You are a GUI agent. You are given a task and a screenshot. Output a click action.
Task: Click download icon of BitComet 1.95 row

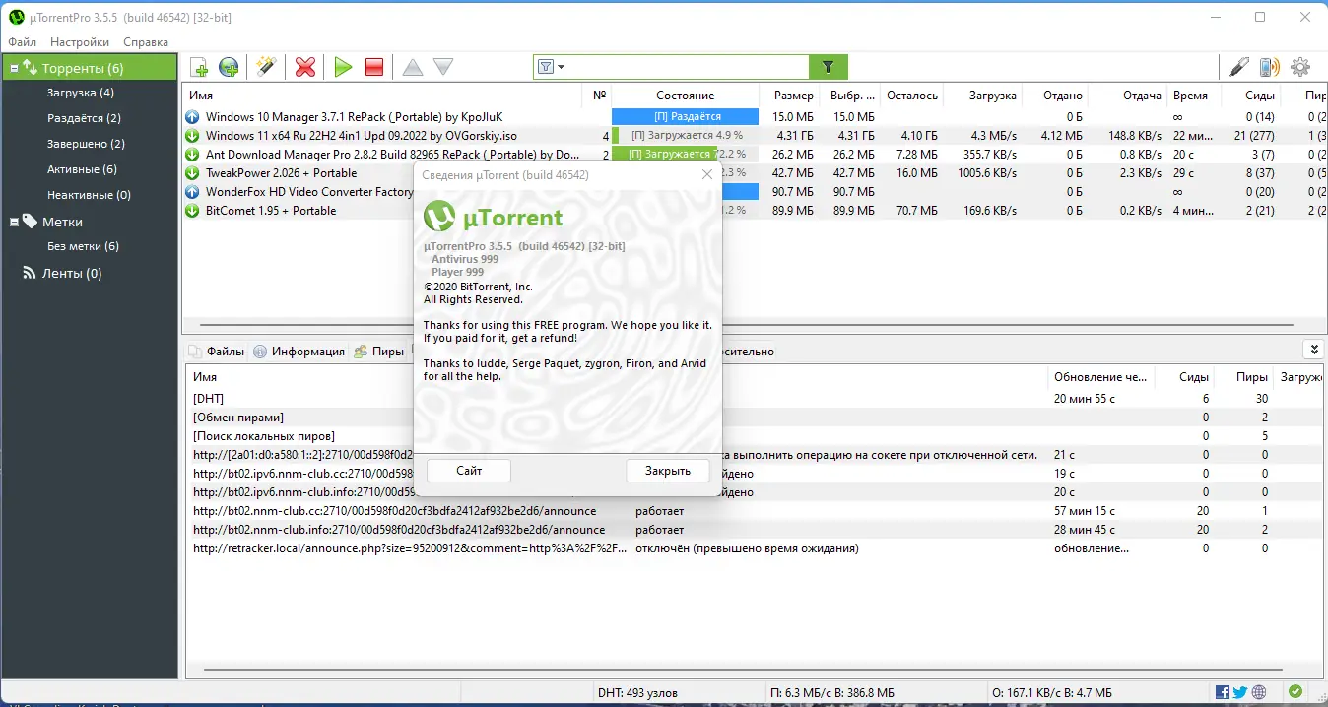(x=192, y=211)
